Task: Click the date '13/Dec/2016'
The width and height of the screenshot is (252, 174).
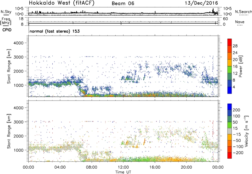Action: click(201, 3)
